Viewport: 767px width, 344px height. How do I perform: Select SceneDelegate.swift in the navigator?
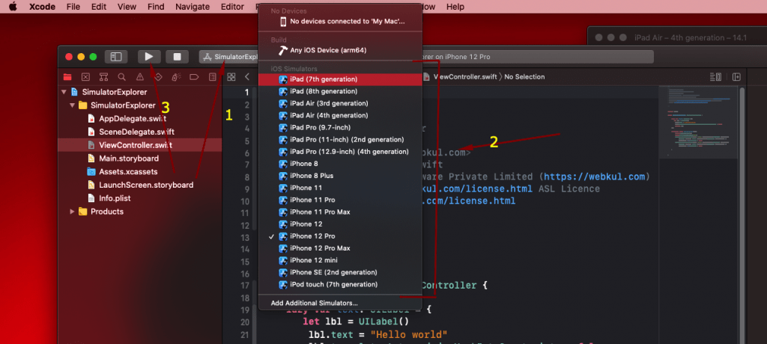click(x=136, y=132)
